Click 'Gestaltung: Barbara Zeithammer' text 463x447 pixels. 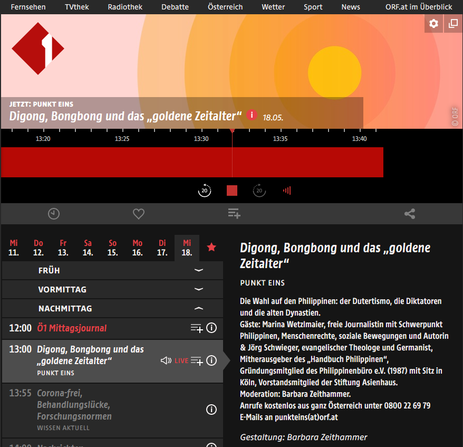click(x=304, y=437)
